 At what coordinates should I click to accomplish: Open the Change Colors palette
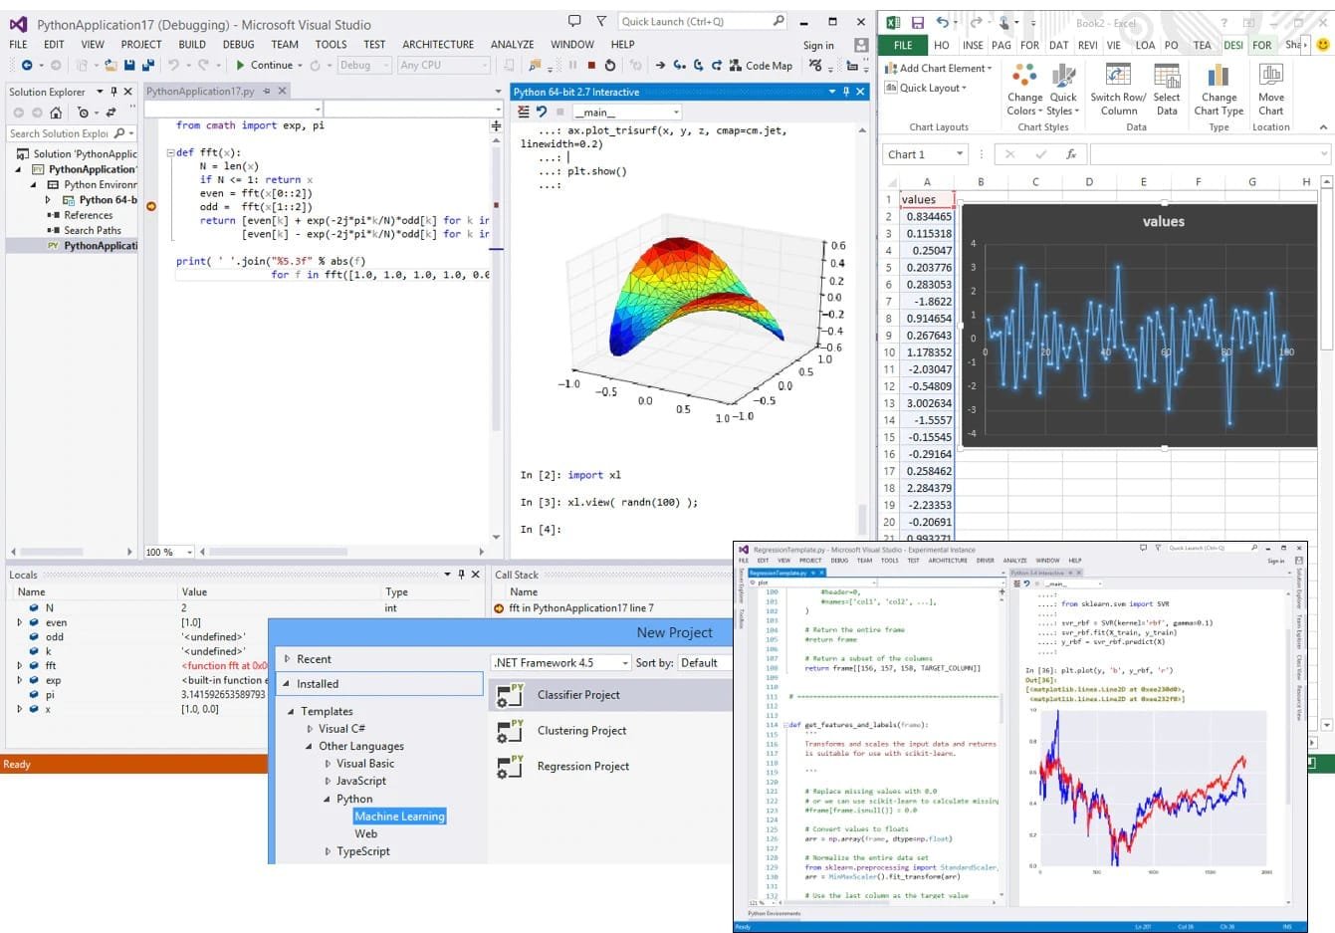1025,87
